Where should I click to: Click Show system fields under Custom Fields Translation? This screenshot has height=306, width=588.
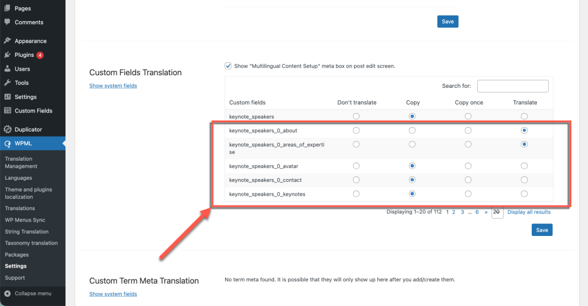pyautogui.click(x=113, y=86)
